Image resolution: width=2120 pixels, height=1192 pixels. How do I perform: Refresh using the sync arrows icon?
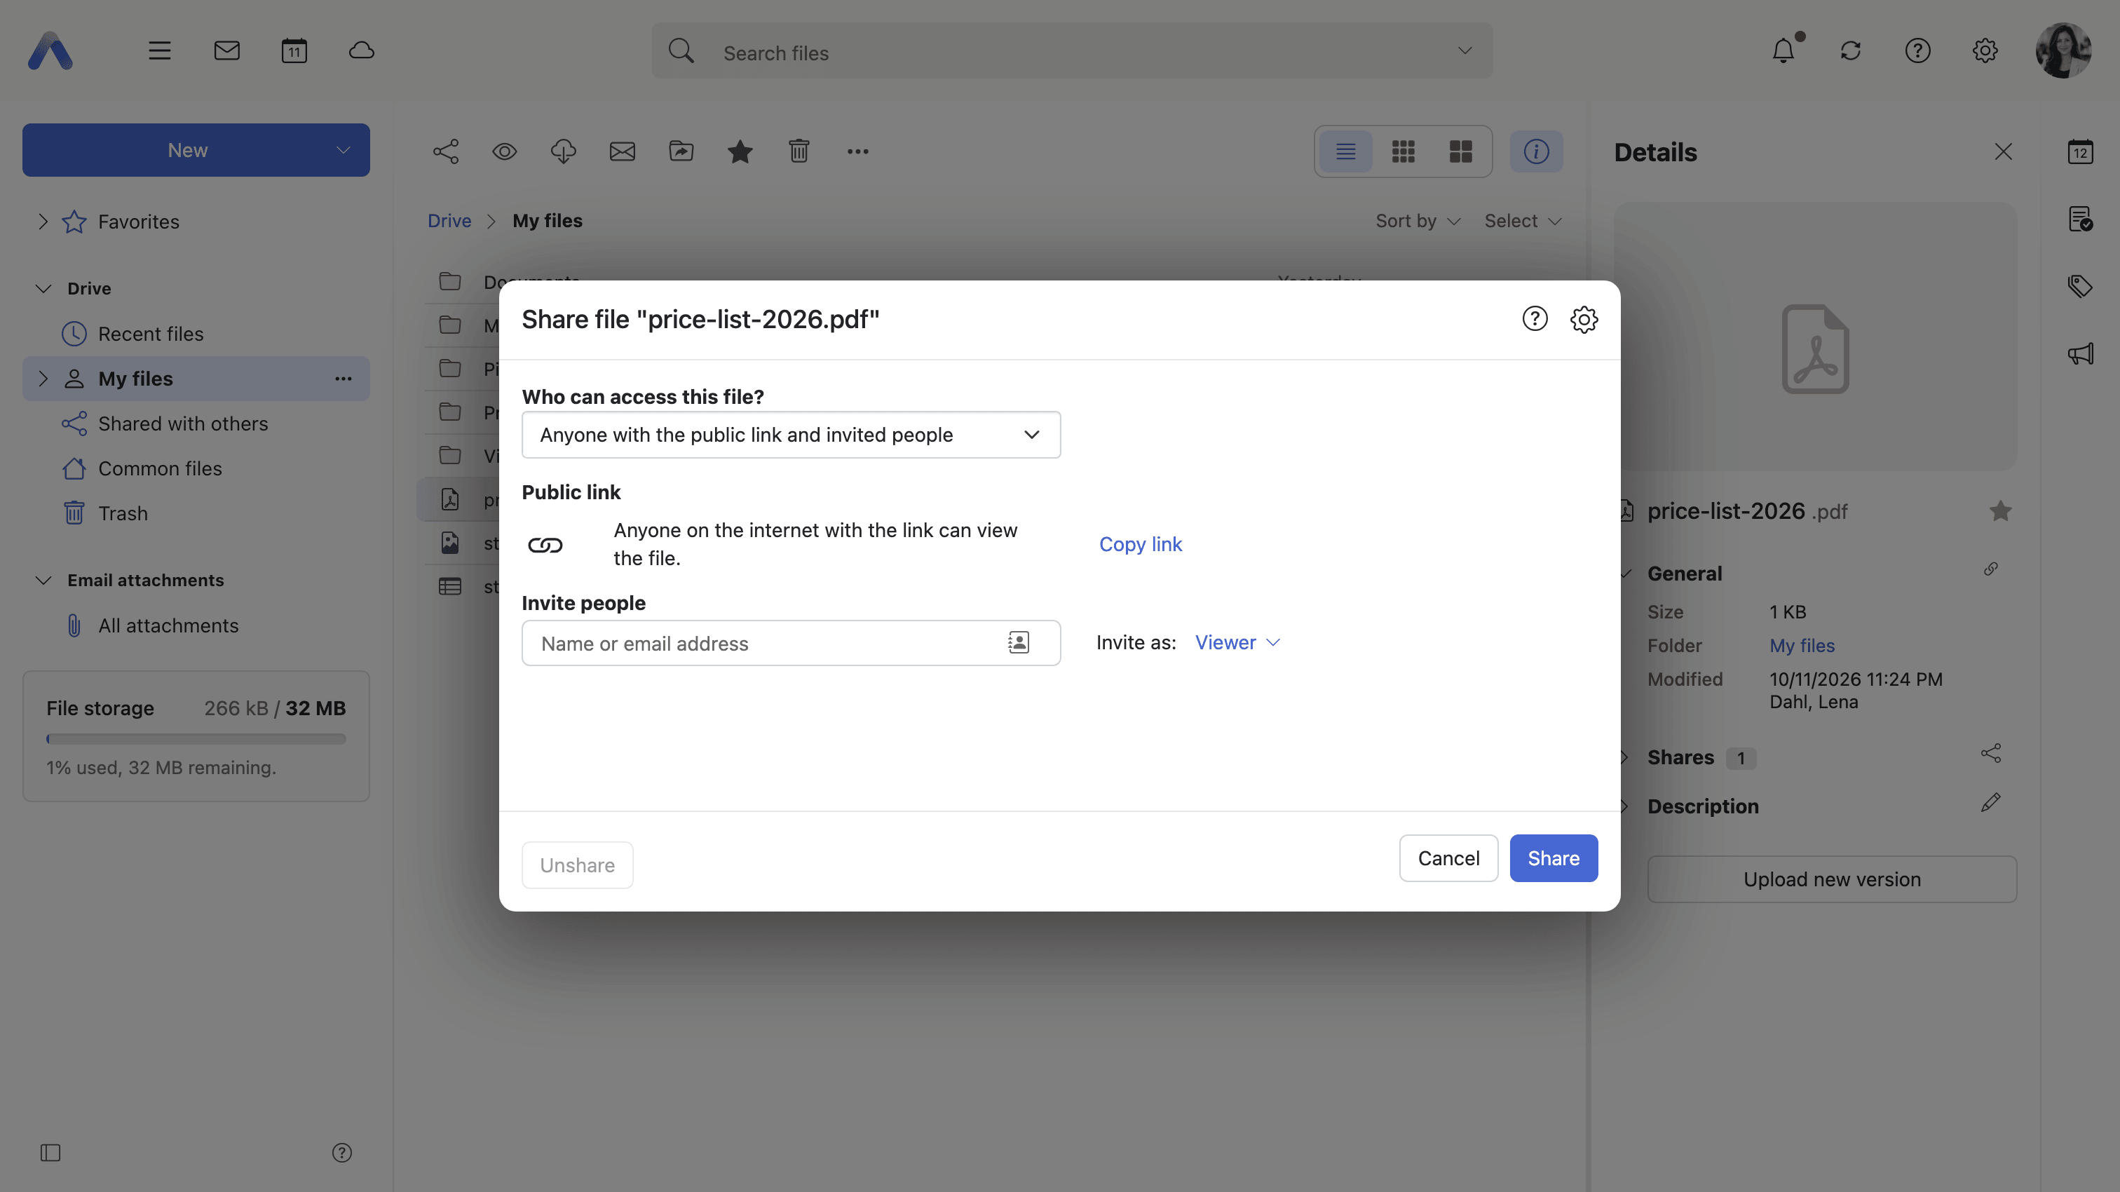click(x=1850, y=51)
